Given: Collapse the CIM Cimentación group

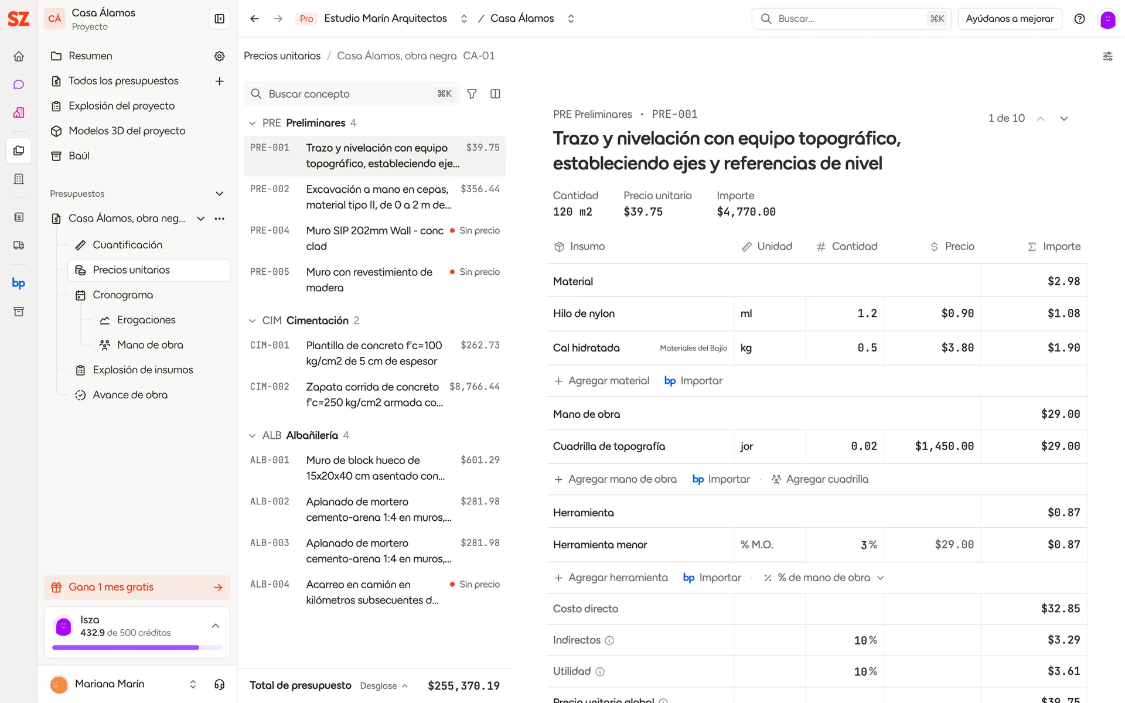Looking at the screenshot, I should click(253, 320).
